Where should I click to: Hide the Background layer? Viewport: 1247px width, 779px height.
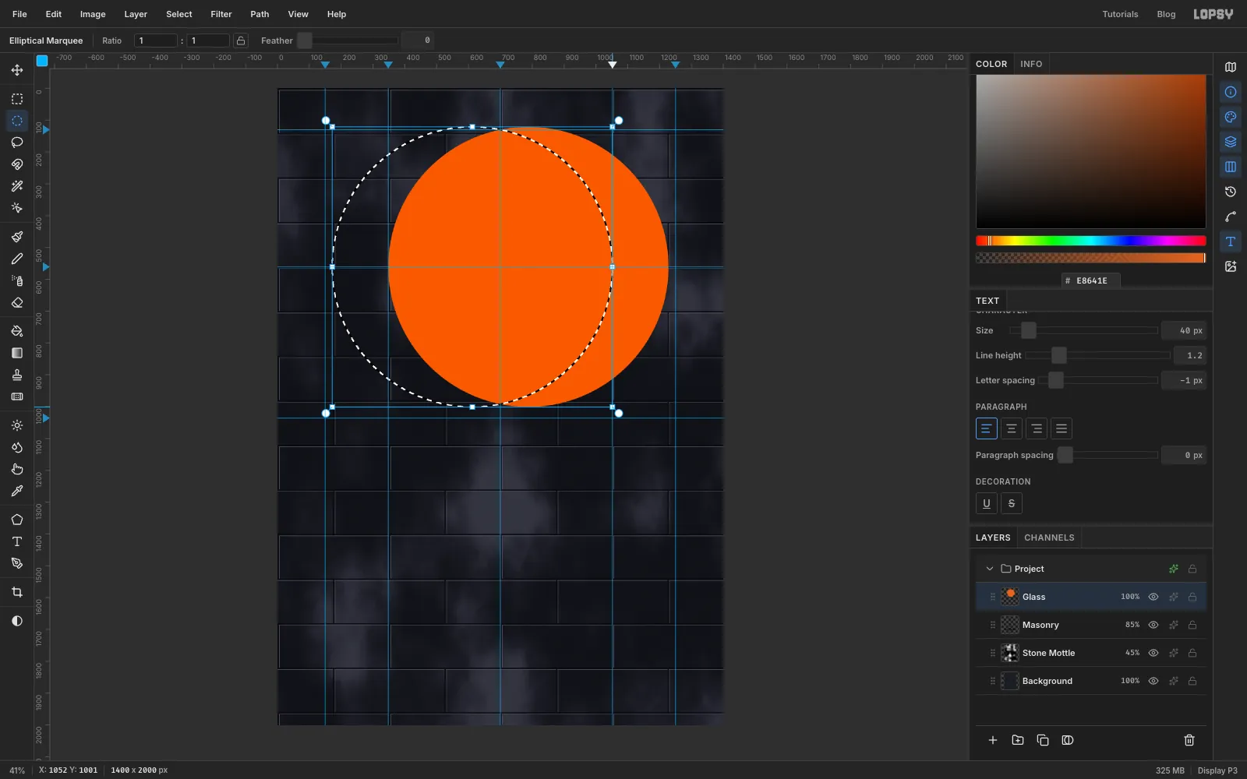coord(1153,681)
